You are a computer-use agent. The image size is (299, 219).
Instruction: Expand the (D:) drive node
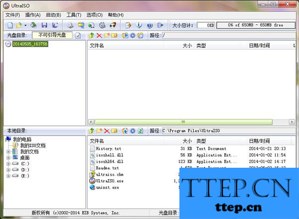pyautogui.click(x=8, y=170)
